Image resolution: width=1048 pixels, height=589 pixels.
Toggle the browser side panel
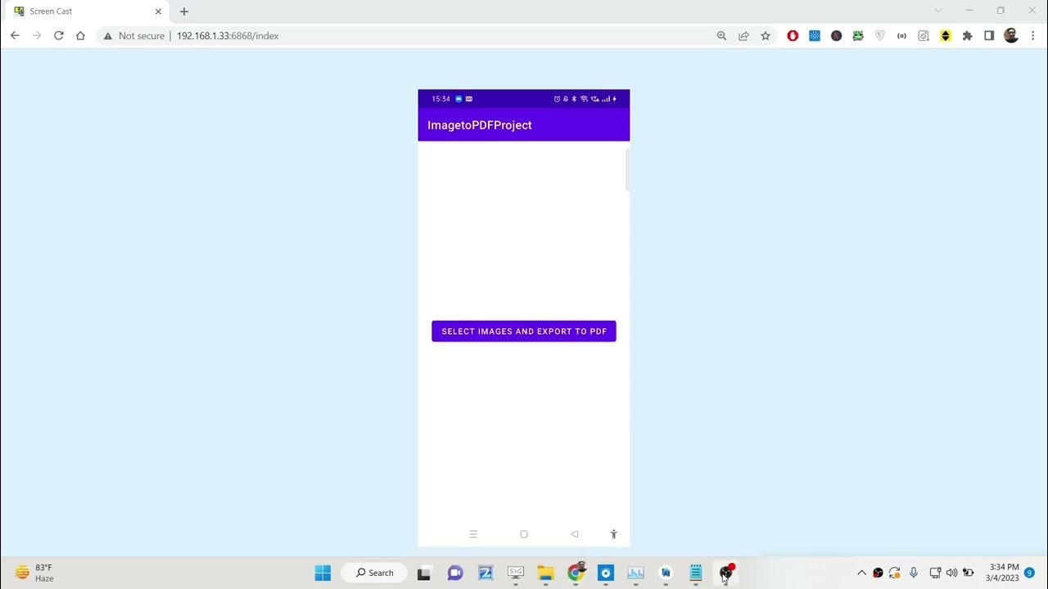[989, 36]
